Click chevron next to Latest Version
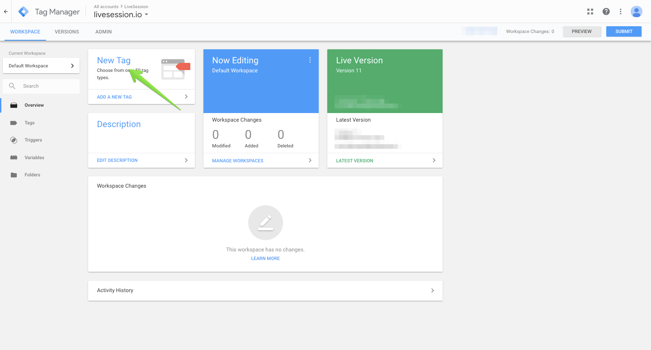This screenshot has height=350, width=651. [x=434, y=161]
